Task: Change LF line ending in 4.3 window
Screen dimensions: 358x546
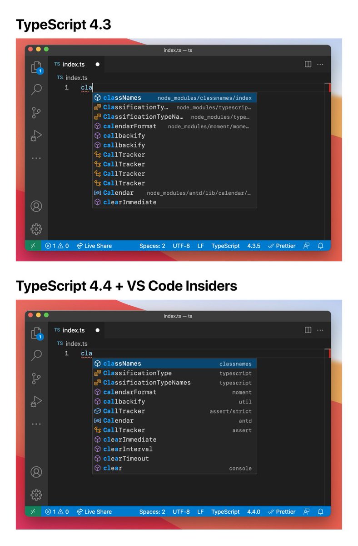Action: (200, 246)
